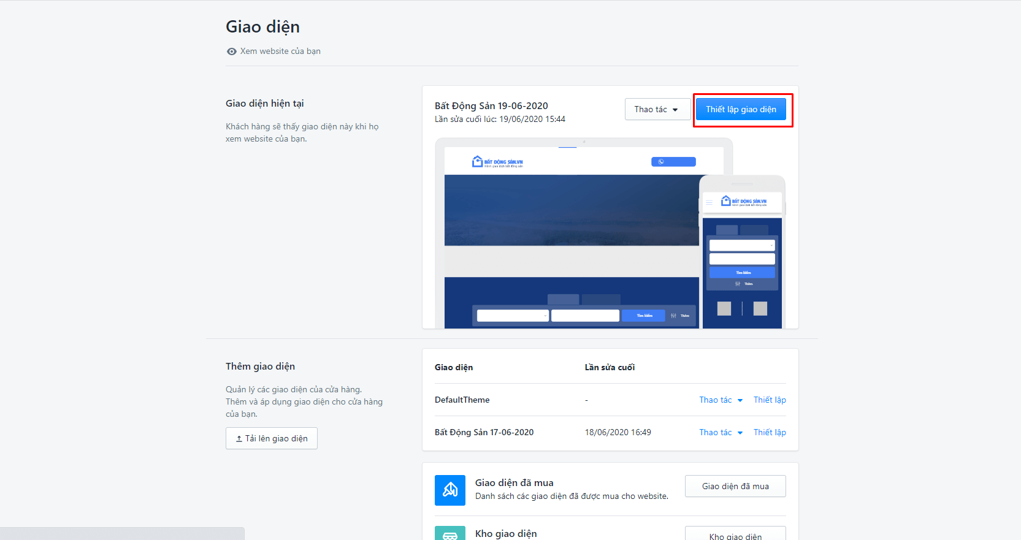Click the Giao diện đã mua button
Viewport: 1021px width, 540px height.
735,486
